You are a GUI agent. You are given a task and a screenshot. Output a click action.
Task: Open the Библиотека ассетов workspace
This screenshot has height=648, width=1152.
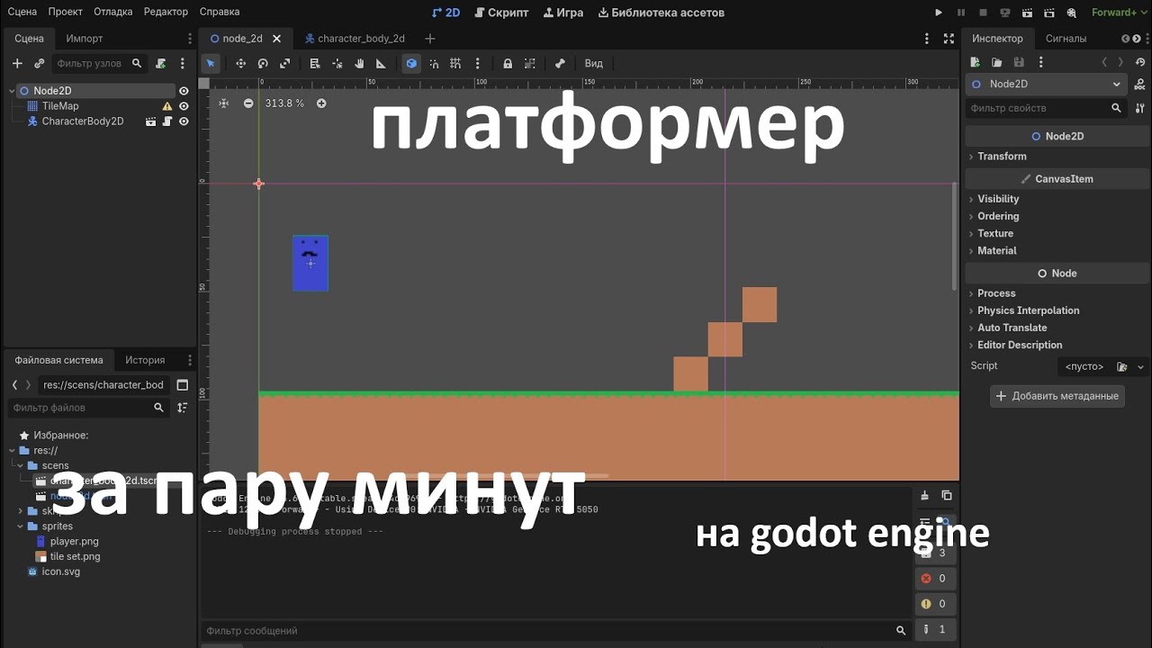661,13
